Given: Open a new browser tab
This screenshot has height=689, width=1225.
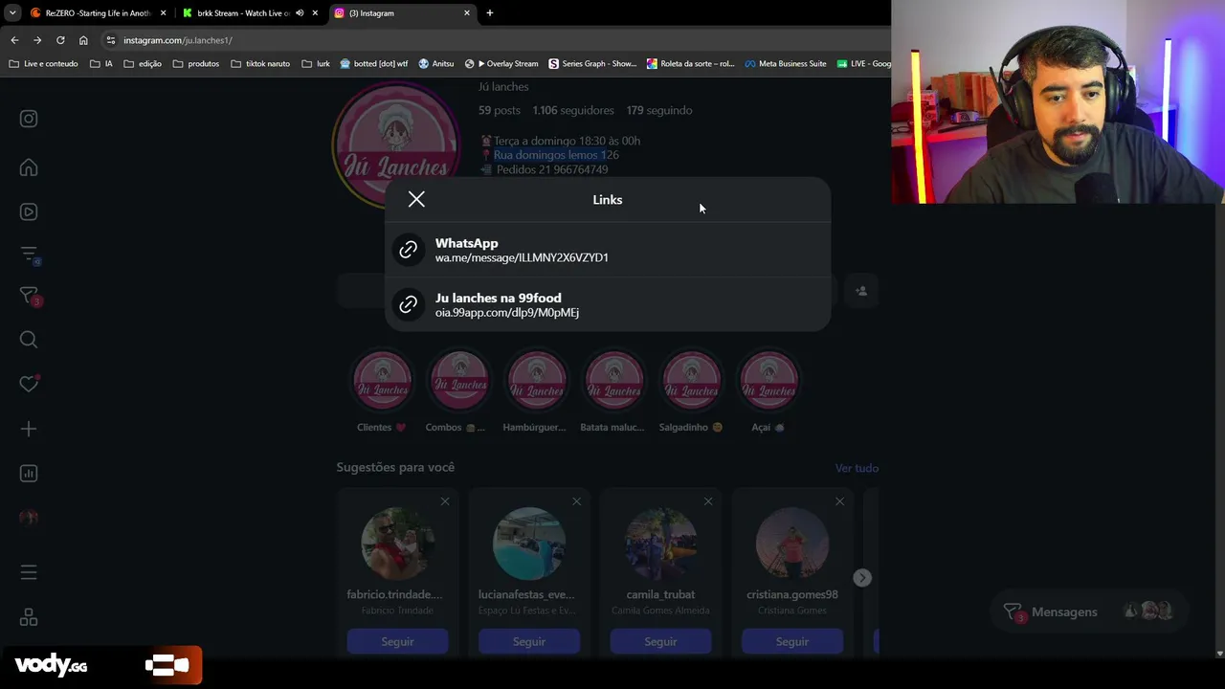Looking at the screenshot, I should [x=490, y=13].
